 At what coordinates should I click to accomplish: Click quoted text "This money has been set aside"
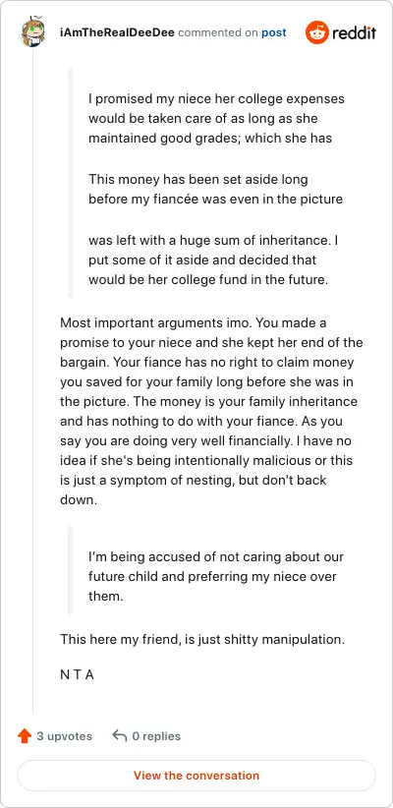click(x=215, y=189)
